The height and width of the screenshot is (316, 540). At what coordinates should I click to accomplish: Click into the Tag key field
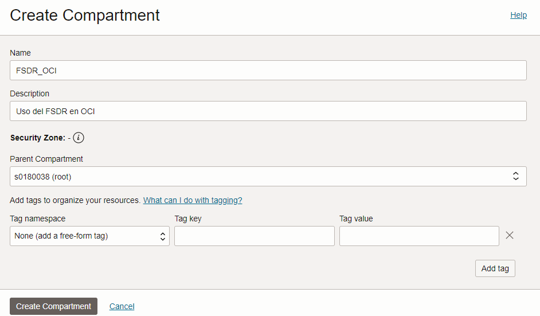click(254, 236)
